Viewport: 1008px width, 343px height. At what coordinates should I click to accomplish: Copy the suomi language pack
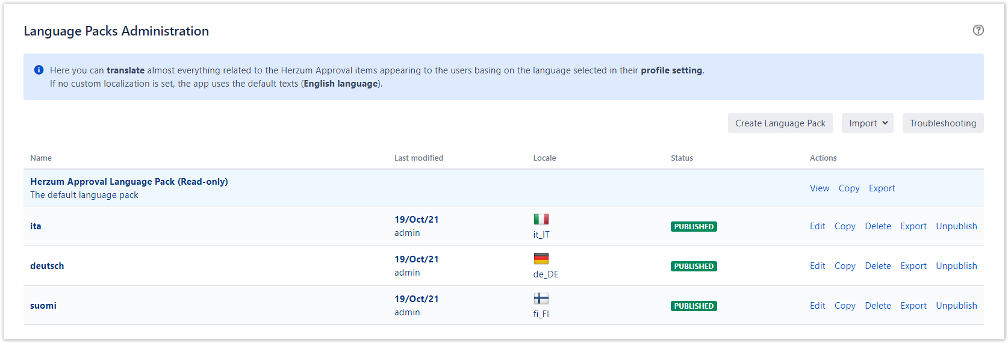click(845, 306)
